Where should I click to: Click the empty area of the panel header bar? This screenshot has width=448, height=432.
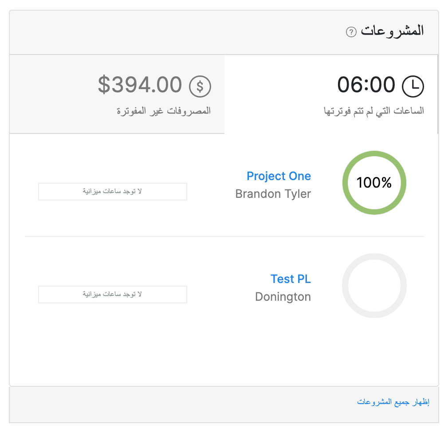pos(177,32)
